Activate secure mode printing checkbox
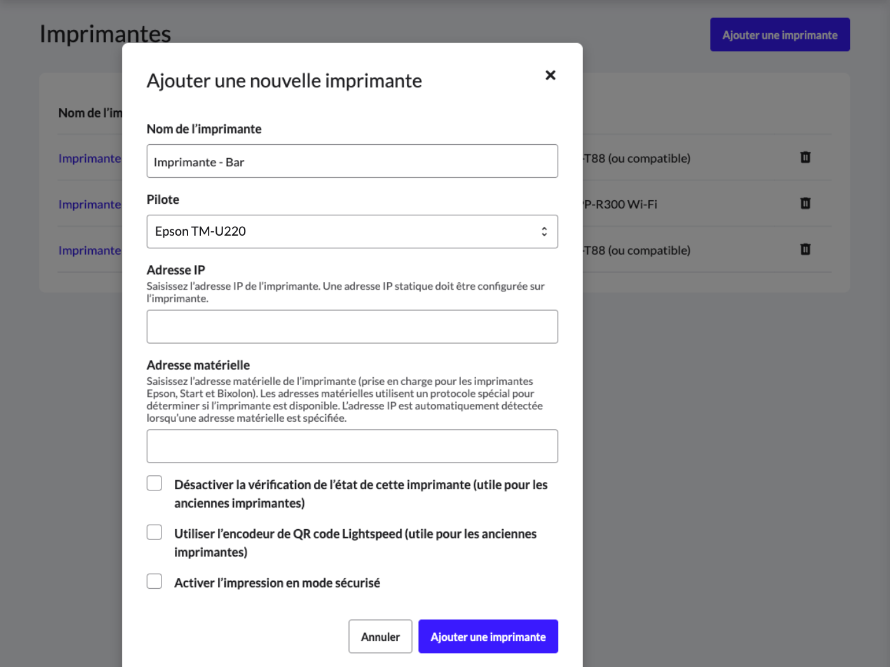The height and width of the screenshot is (667, 890). 154,581
